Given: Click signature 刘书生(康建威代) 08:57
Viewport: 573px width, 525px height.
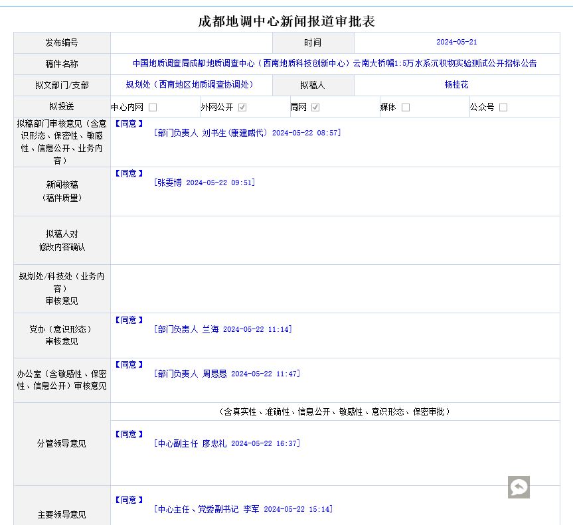Looking at the screenshot, I should [x=248, y=133].
